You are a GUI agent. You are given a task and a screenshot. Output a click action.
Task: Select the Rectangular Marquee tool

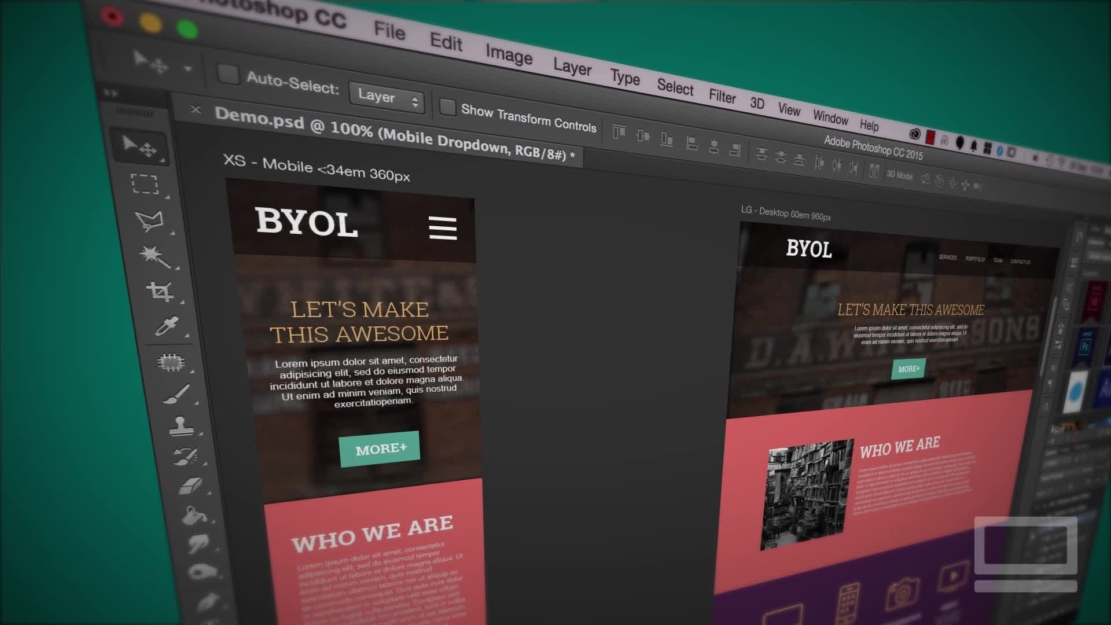(145, 184)
